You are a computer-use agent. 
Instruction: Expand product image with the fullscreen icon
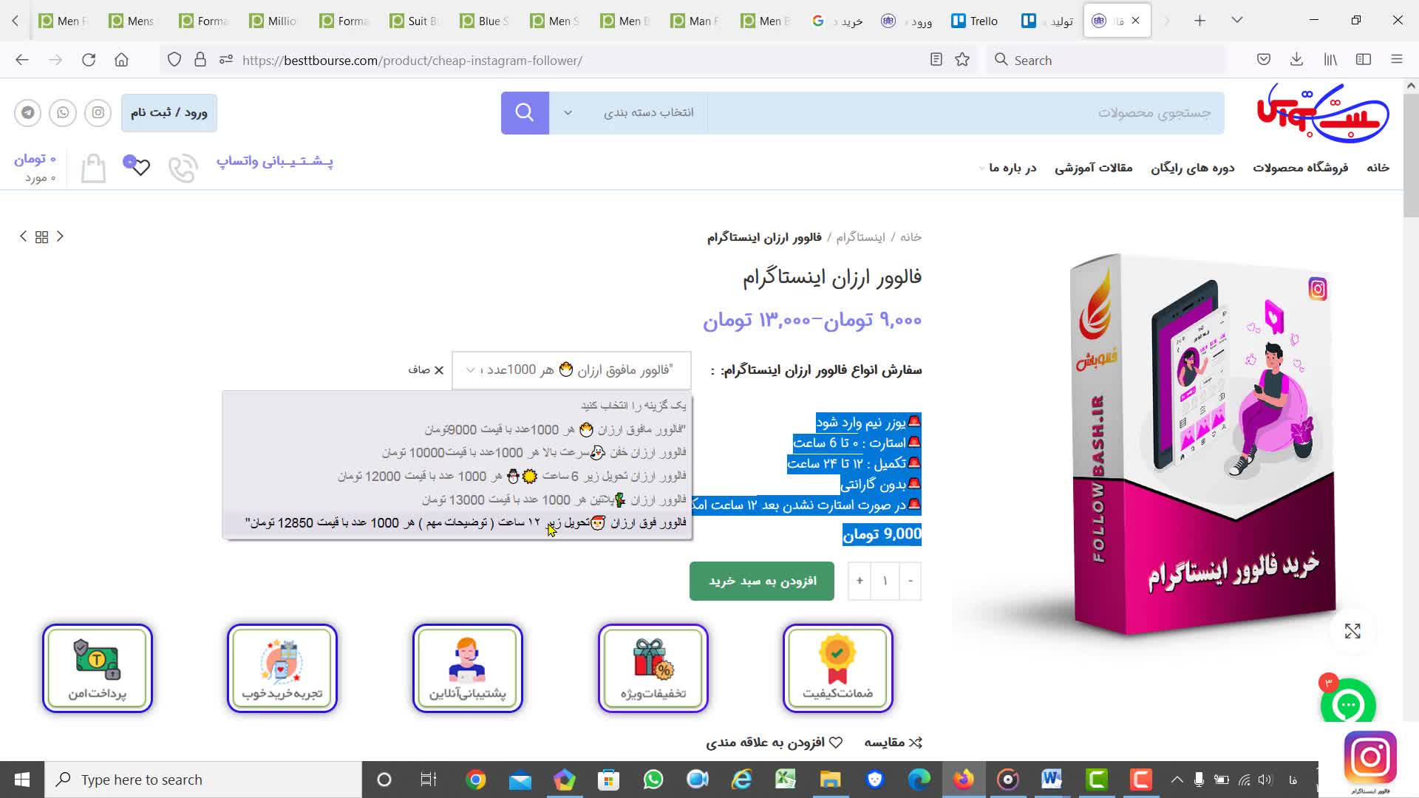1352,631
